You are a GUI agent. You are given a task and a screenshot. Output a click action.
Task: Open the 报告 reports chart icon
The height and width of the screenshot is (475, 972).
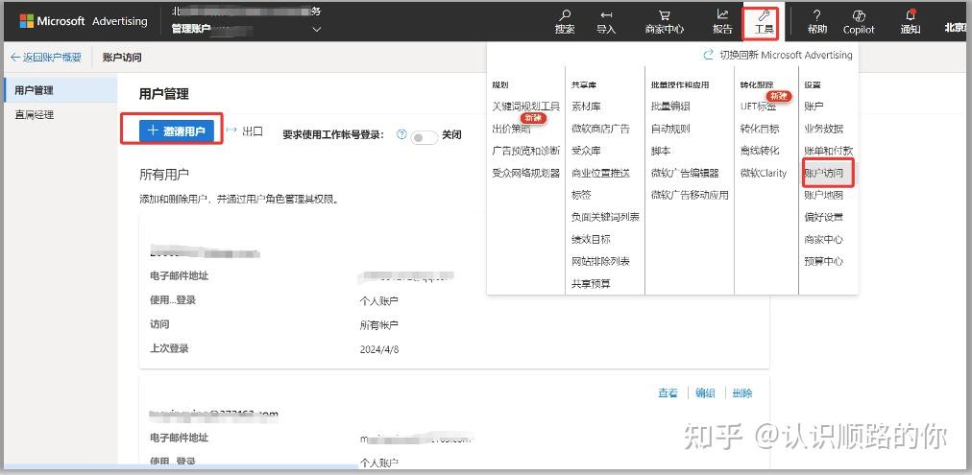722,14
